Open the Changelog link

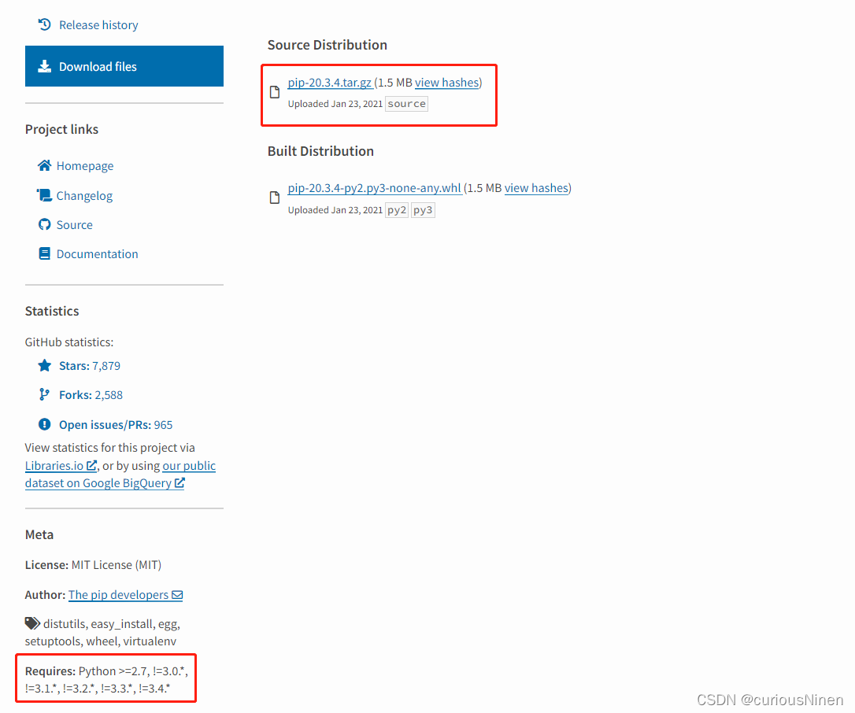tap(84, 196)
